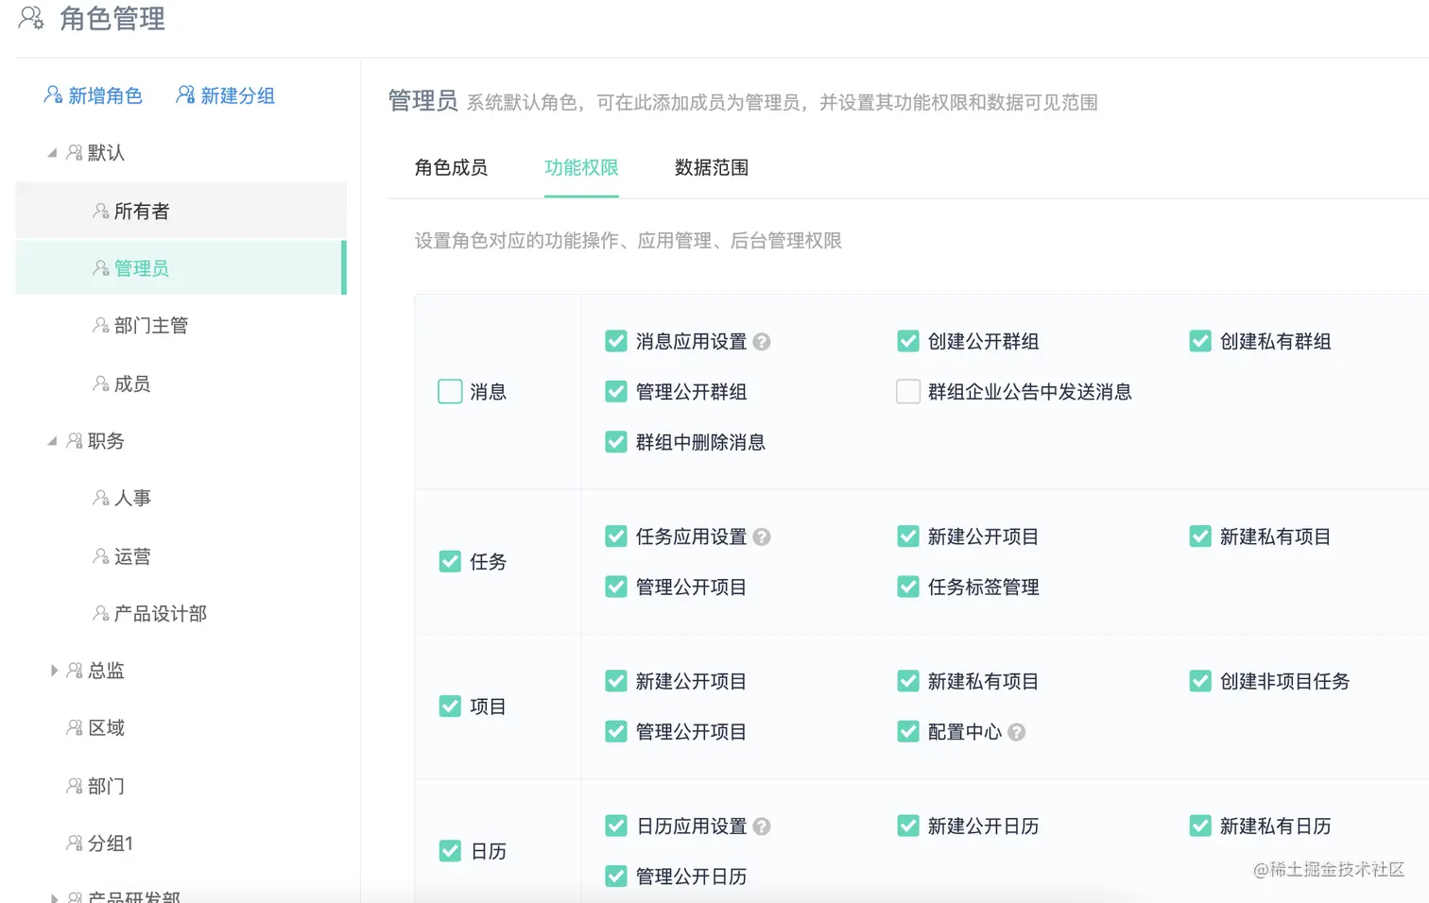
Task: Click the 新增角色 link
Action: (105, 95)
